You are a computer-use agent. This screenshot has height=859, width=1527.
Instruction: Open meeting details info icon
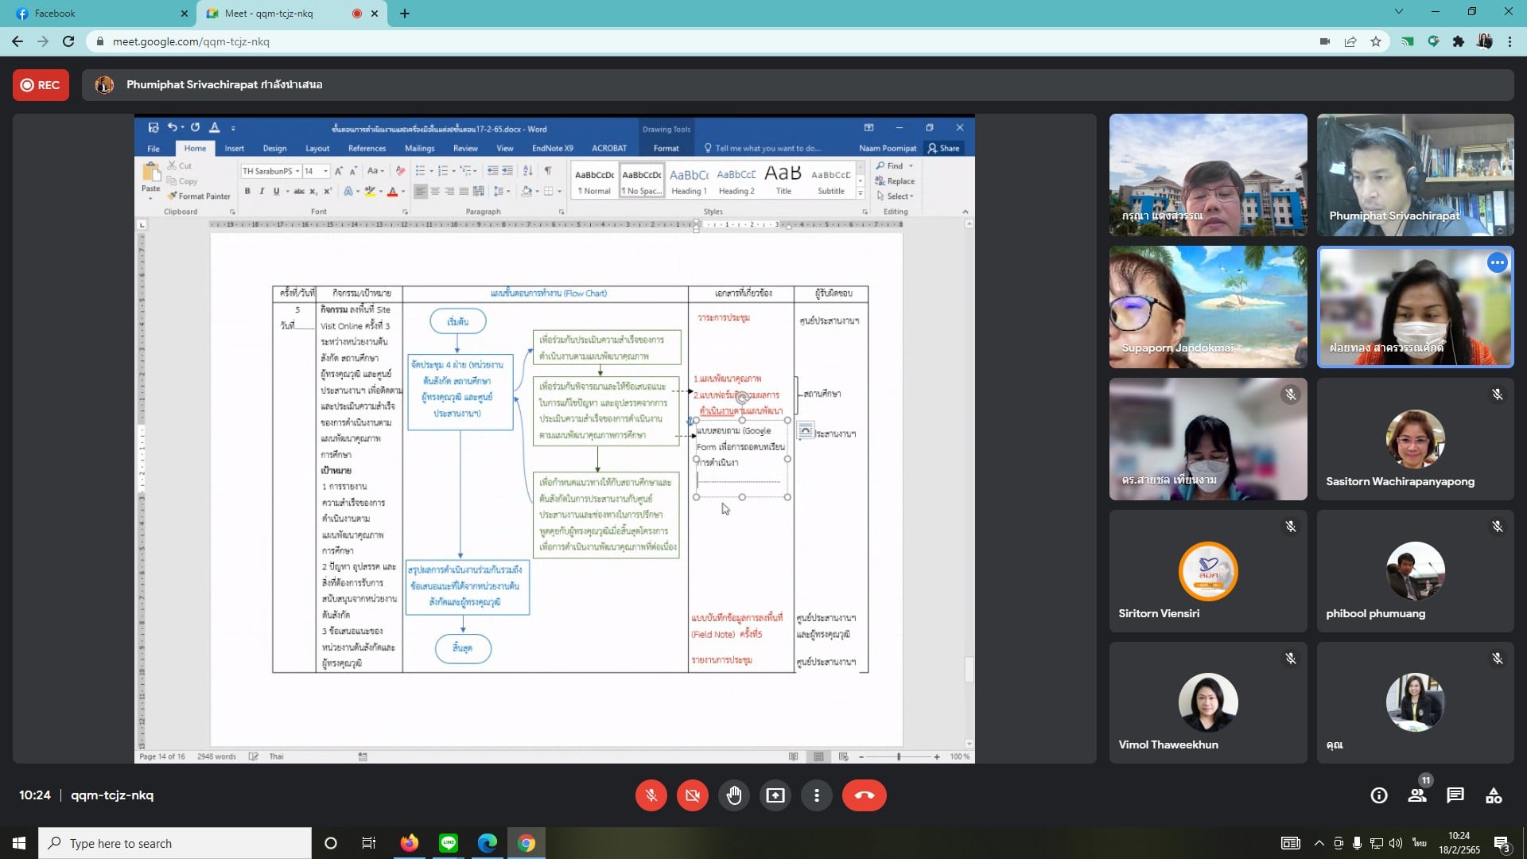click(x=1379, y=795)
